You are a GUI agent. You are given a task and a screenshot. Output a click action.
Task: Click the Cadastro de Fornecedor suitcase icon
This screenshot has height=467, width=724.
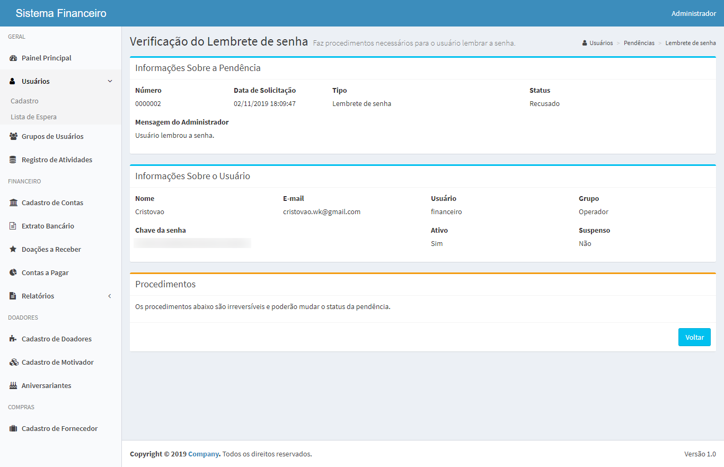13,429
